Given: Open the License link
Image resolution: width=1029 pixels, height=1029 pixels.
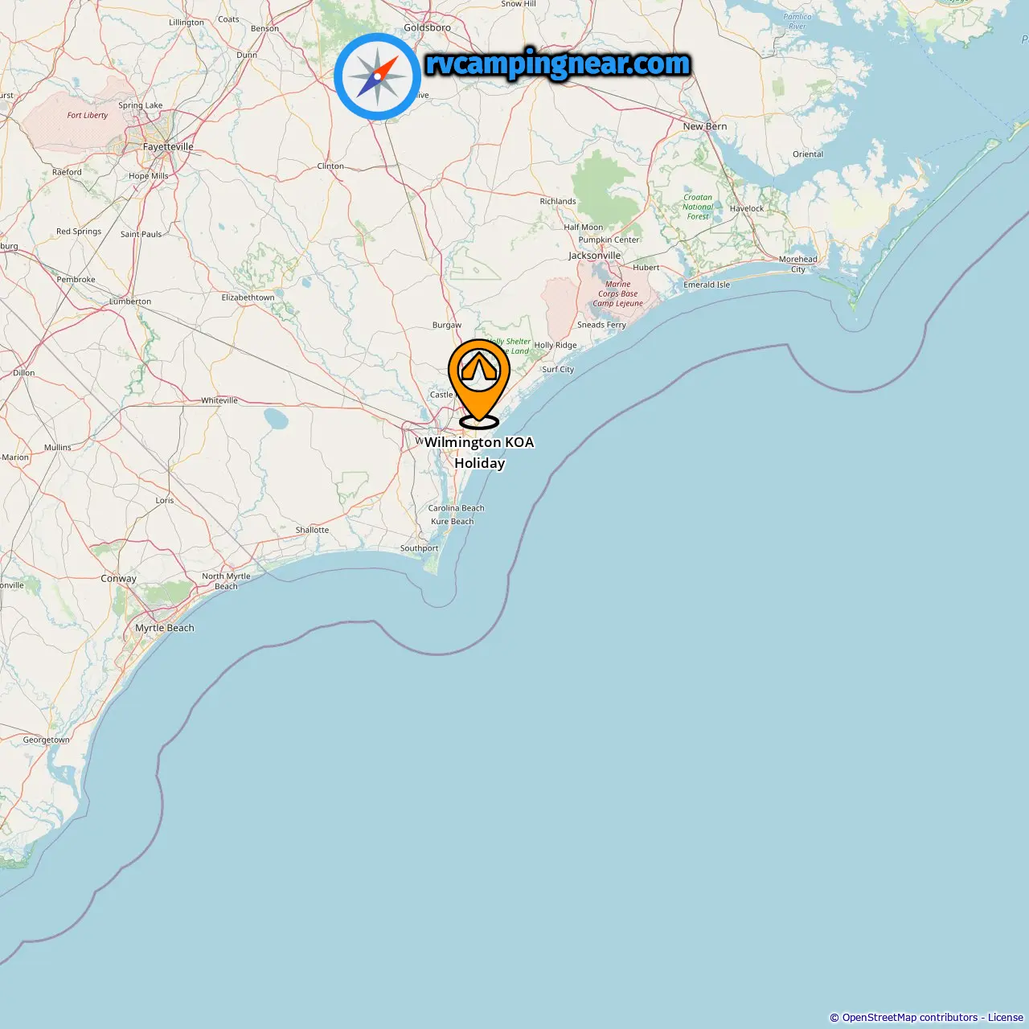Looking at the screenshot, I should click(x=1006, y=1017).
